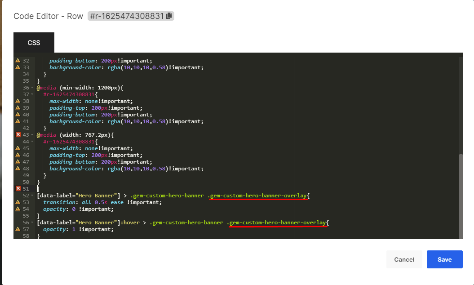Click the '#r-1625474308831{' selector on line 37
The width and height of the screenshot is (474, 285).
click(71, 94)
